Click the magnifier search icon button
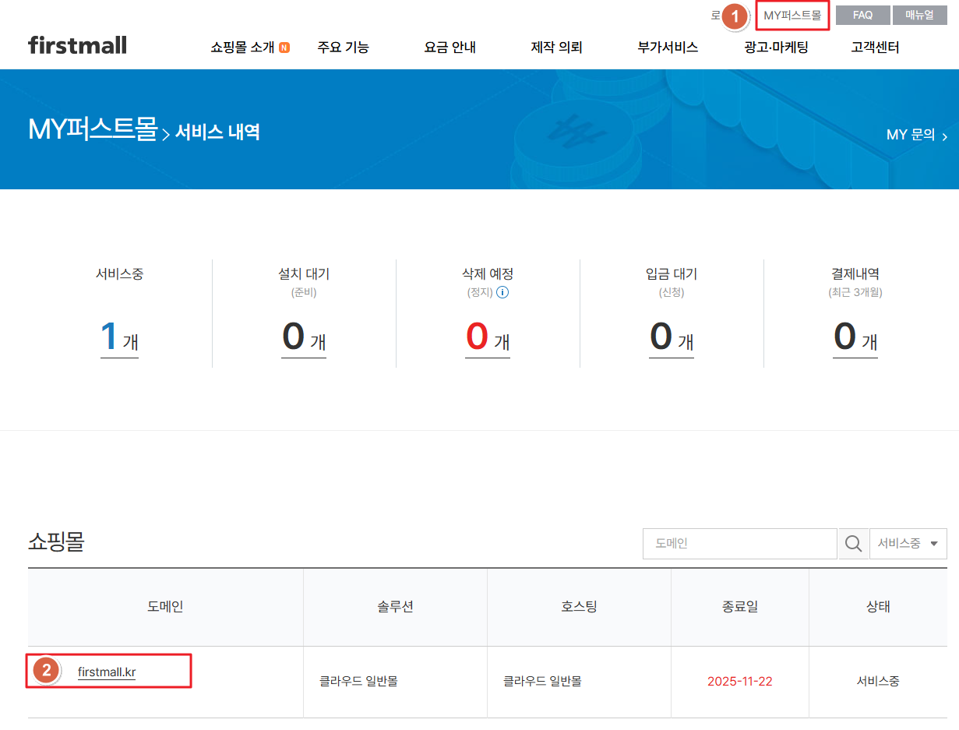Viewport: 959px width, 730px height. [x=853, y=544]
